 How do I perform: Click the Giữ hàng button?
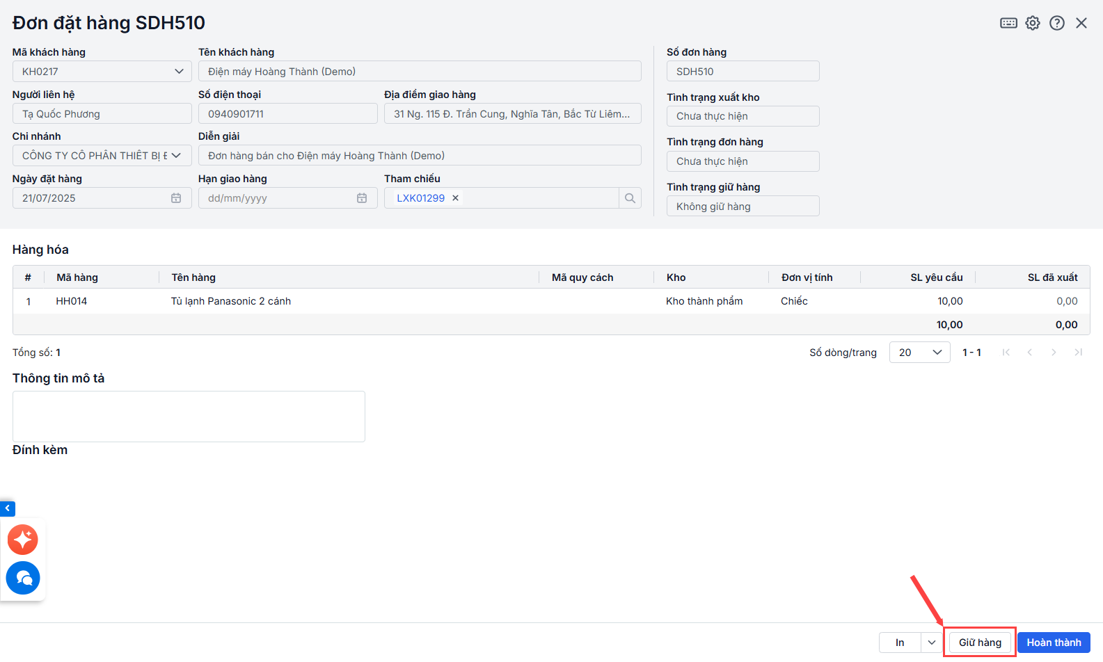[x=980, y=643]
